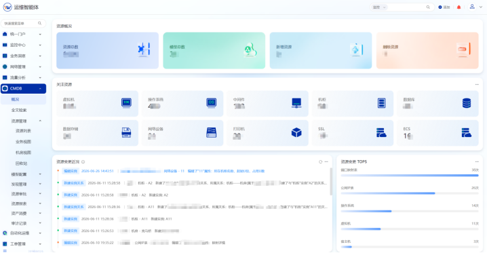Image resolution: width=487 pixels, height=253 pixels.
Task: Select the 业务洞察 sidebar icon
Action: 5,56
